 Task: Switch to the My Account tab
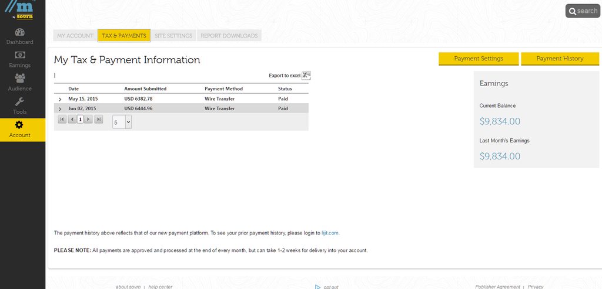click(x=75, y=36)
